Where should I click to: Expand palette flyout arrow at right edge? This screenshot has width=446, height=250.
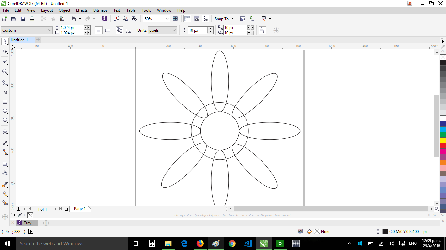(443, 42)
